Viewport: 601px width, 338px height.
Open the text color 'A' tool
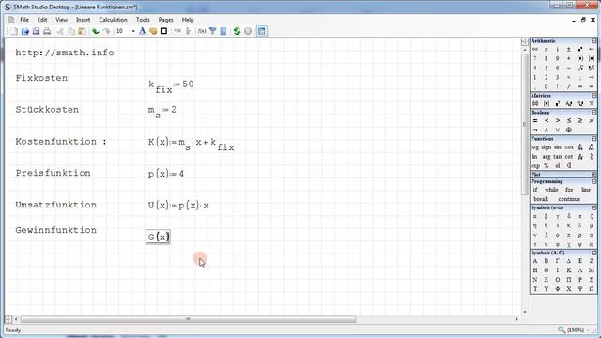[142, 31]
